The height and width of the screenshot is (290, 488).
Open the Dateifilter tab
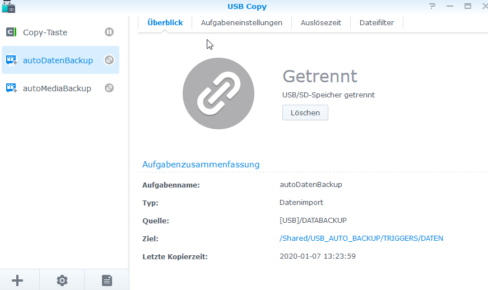377,23
